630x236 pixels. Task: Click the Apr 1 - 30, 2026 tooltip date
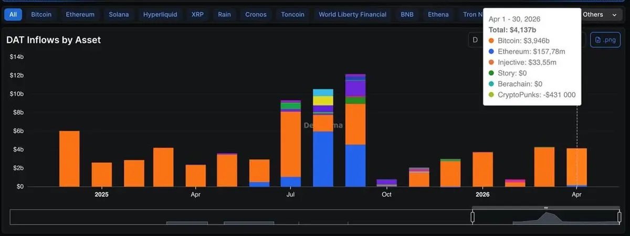[x=514, y=19]
